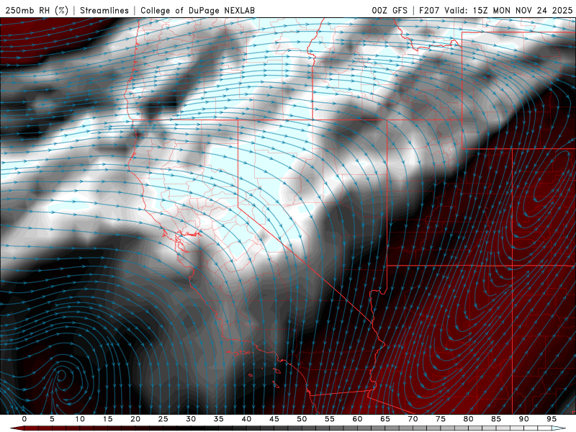Click the '0' value on color scale
The width and height of the screenshot is (576, 432).
(24, 419)
